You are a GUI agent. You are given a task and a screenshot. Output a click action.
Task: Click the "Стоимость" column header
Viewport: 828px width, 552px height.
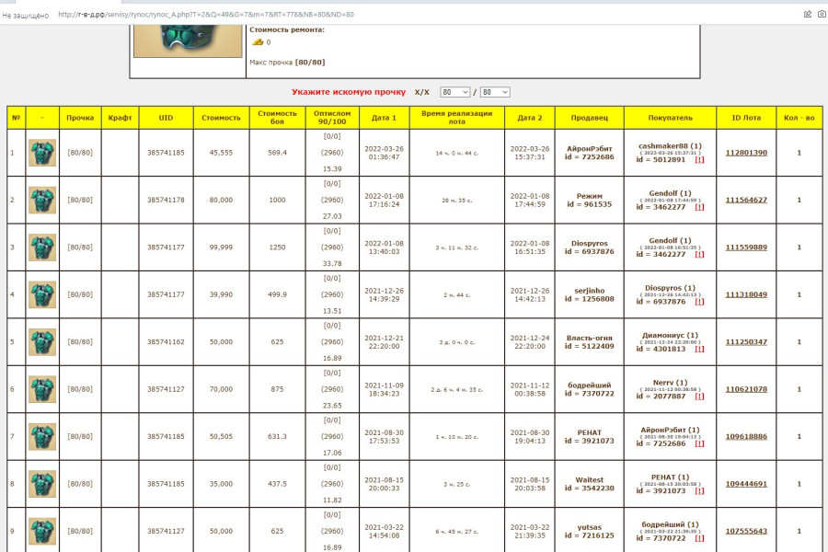pyautogui.click(x=221, y=118)
